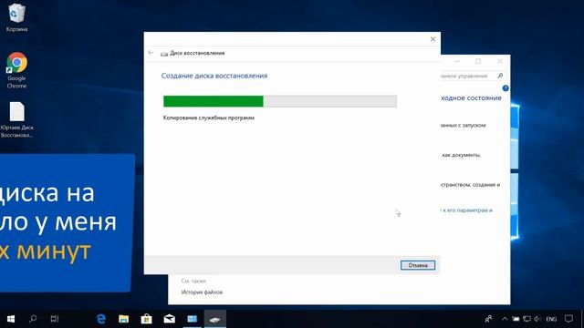The height and width of the screenshot is (328, 584).
Task: Click the Отмена button
Action: tap(418, 265)
